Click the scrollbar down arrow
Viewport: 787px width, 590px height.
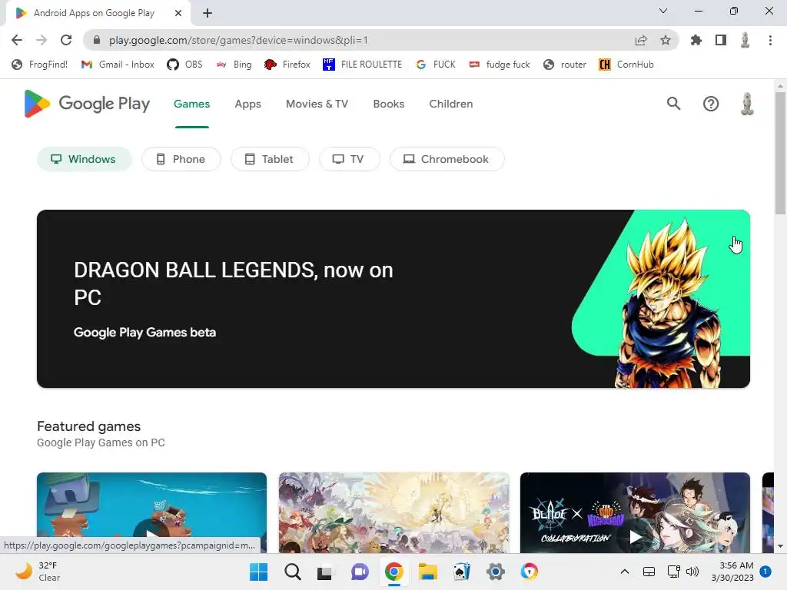[780, 546]
